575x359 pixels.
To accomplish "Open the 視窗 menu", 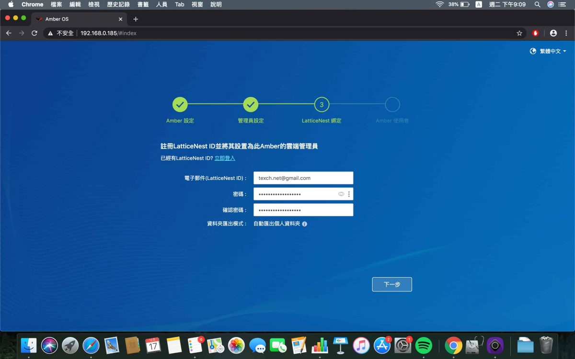I will (197, 4).
